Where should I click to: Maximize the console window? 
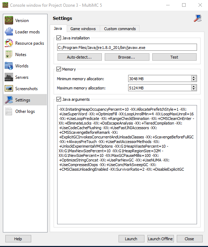point(184,5)
